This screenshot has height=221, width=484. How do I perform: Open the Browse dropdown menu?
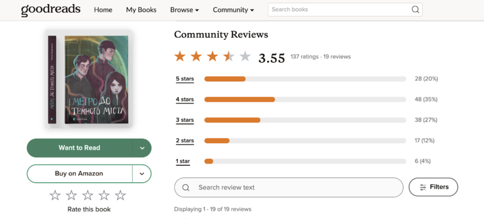coord(184,10)
